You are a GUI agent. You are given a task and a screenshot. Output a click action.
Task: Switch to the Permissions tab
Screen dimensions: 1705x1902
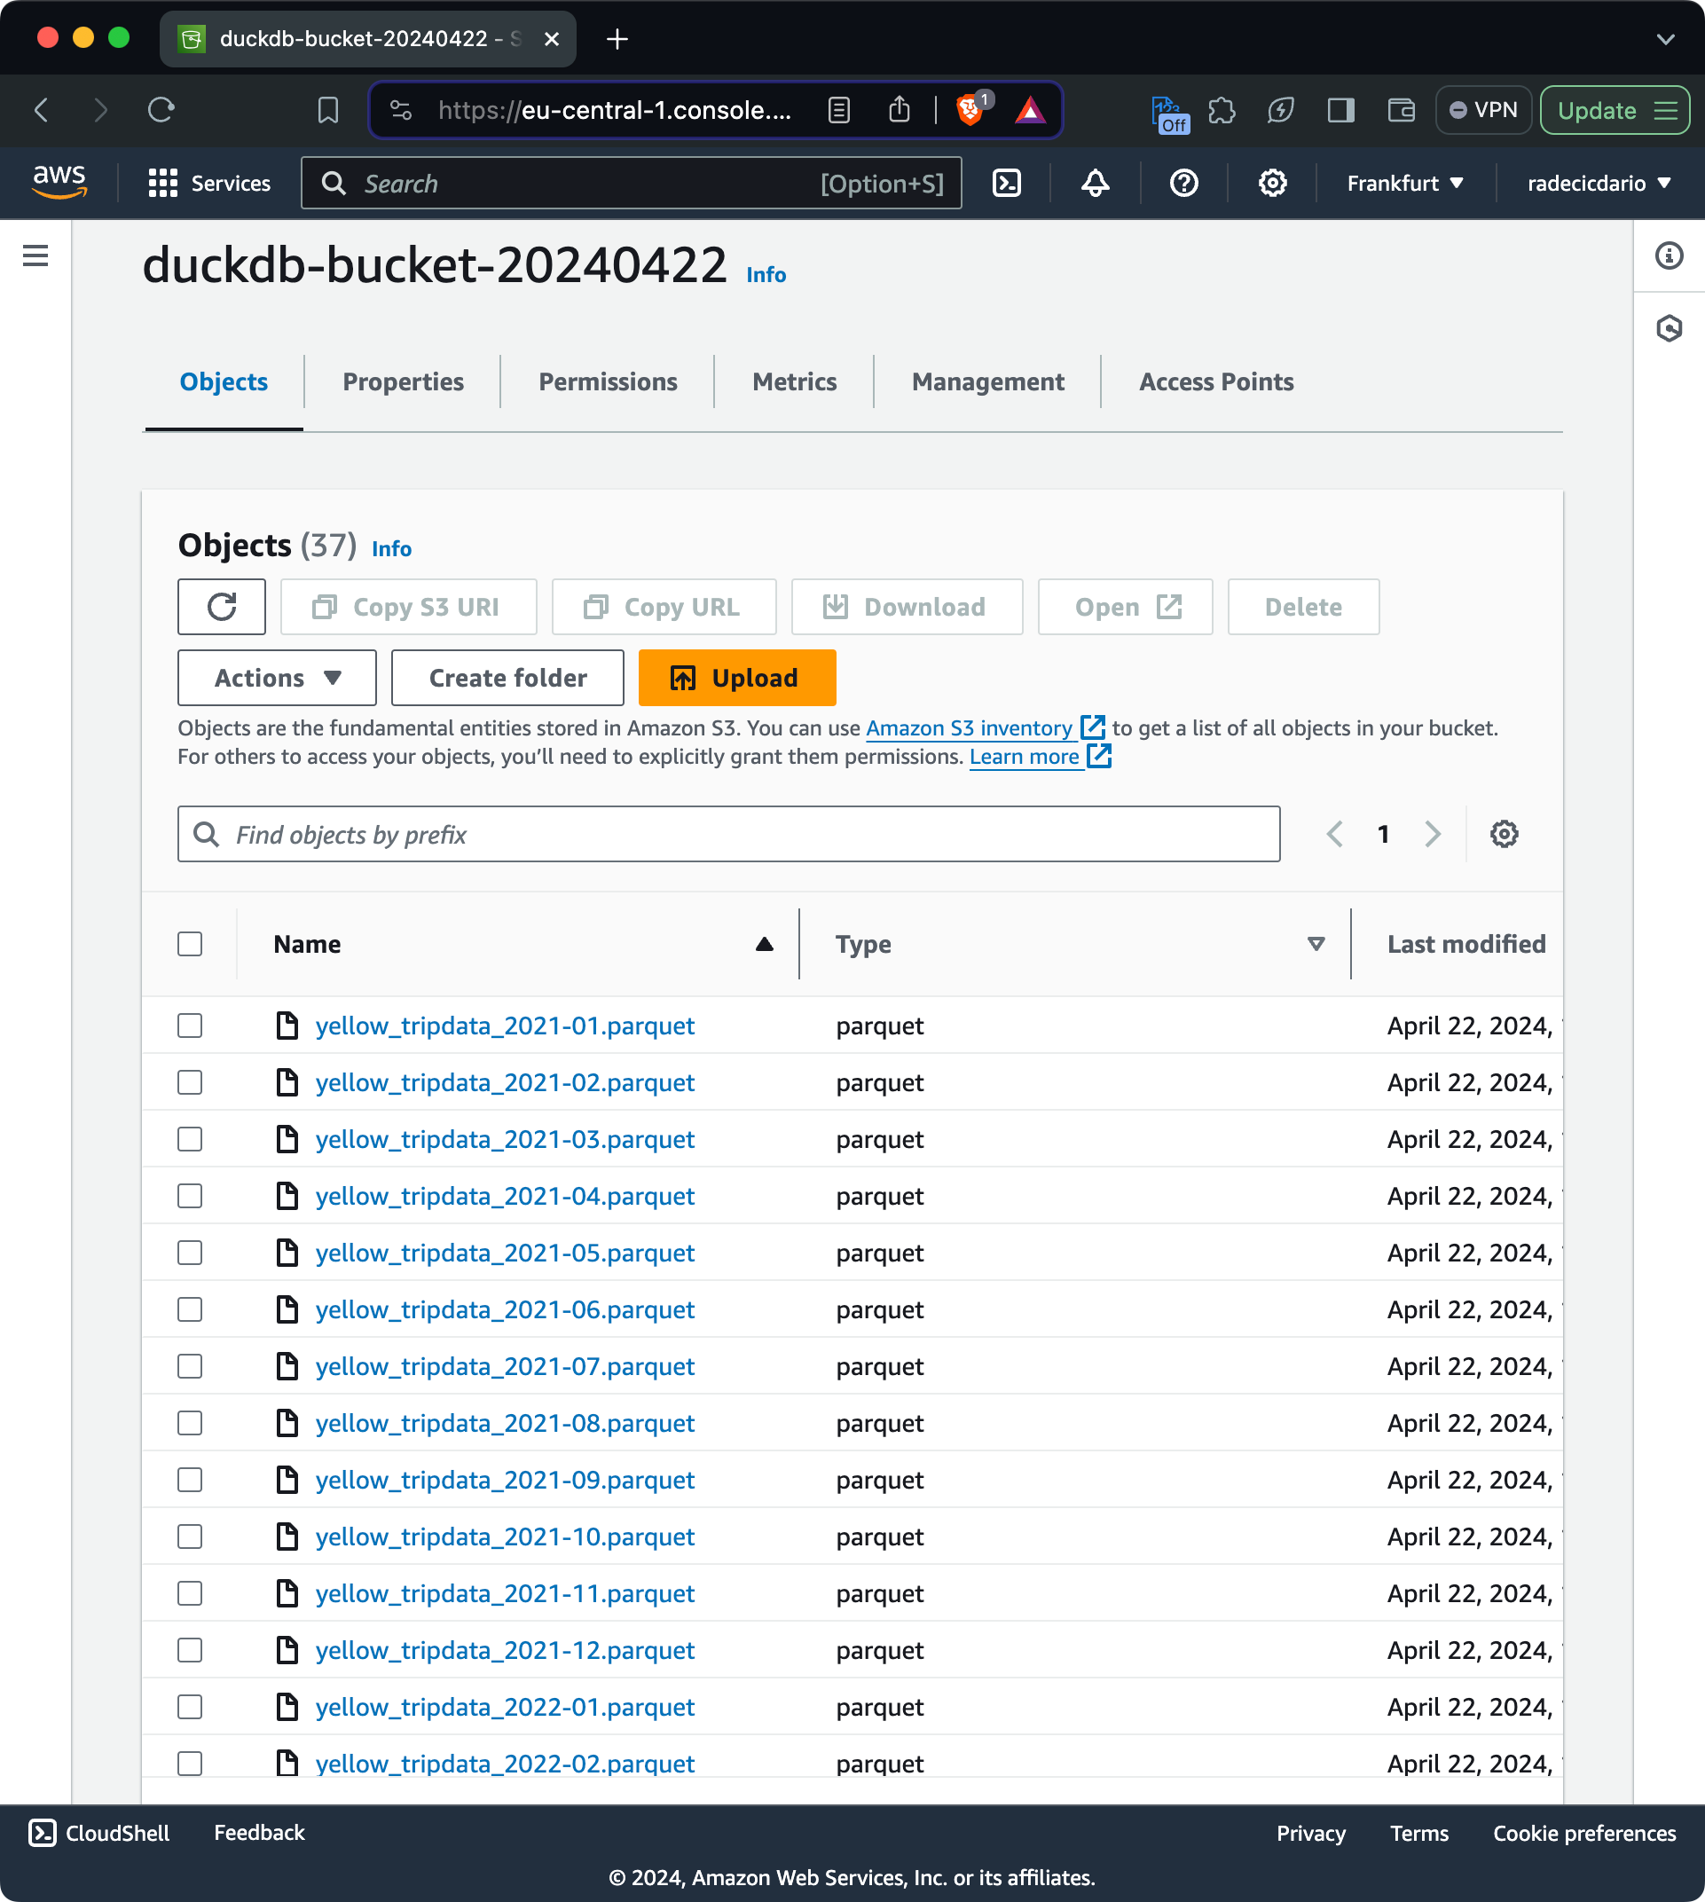click(607, 381)
